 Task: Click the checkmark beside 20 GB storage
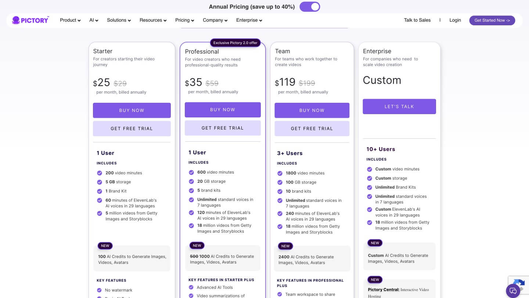tap(191, 181)
